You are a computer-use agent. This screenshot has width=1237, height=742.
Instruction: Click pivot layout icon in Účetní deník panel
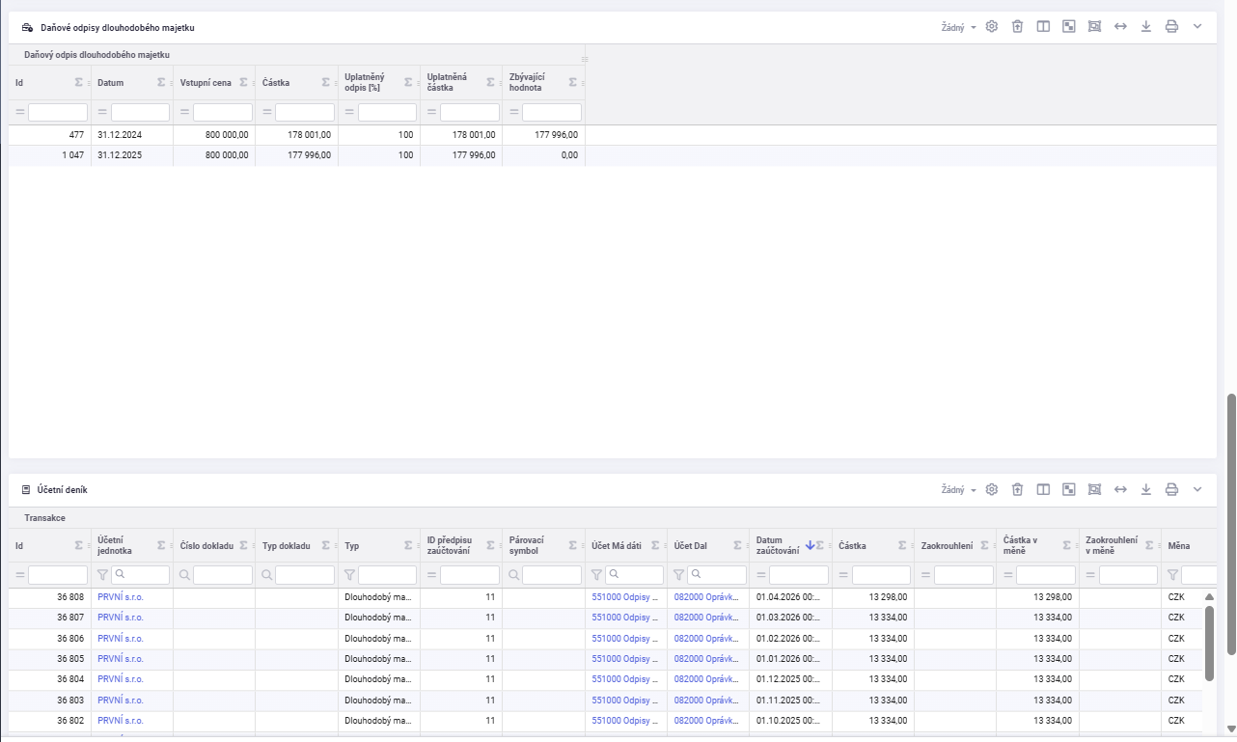click(1069, 489)
